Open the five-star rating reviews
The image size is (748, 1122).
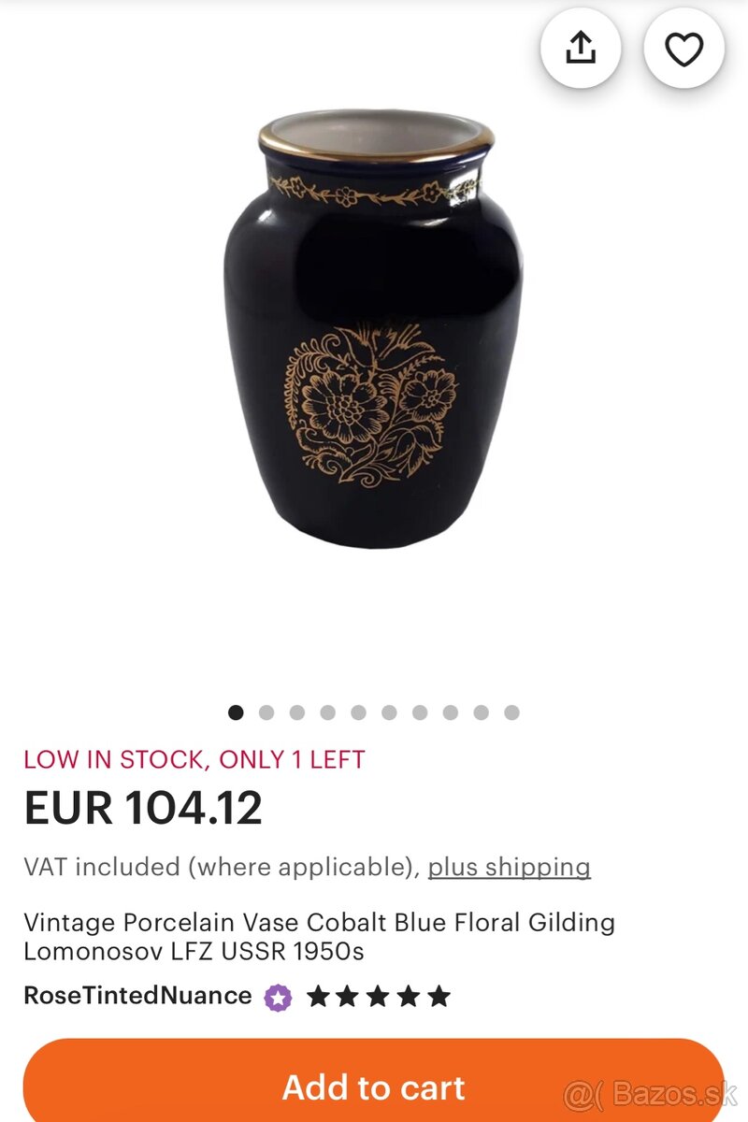point(379,997)
